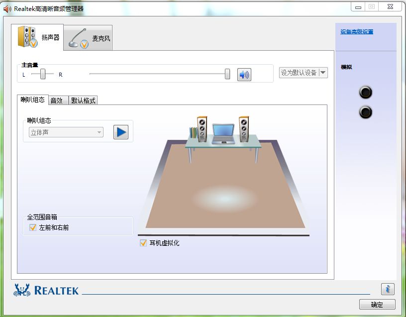This screenshot has height=317, width=406.
Task: Minimize the Realtek audio manager window
Action: click(x=358, y=7)
